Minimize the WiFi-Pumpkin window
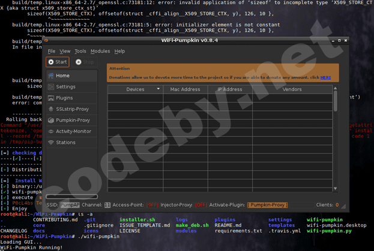This screenshot has width=374, height=251. tap(333, 41)
